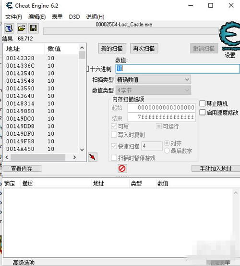Enable the 启用速度修改 checkbox
Screen dimensions: 240x266
(203, 113)
